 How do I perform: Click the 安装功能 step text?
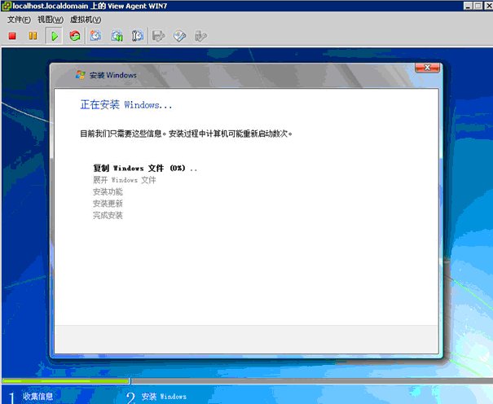click(108, 191)
